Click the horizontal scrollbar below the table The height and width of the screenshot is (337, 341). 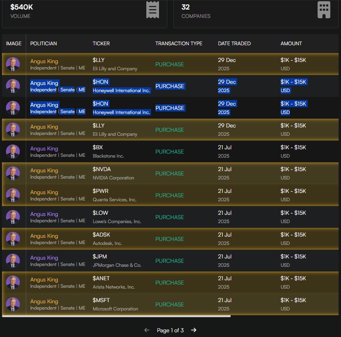(116, 316)
